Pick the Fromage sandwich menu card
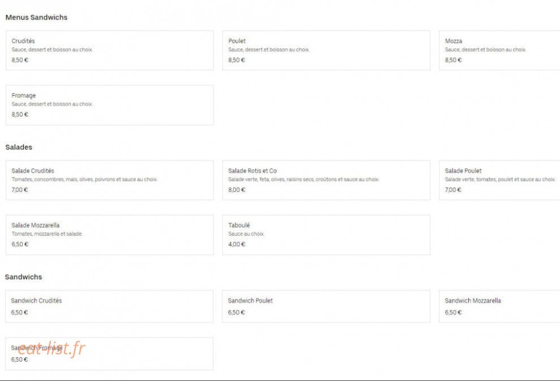560x381 pixels. (x=110, y=105)
